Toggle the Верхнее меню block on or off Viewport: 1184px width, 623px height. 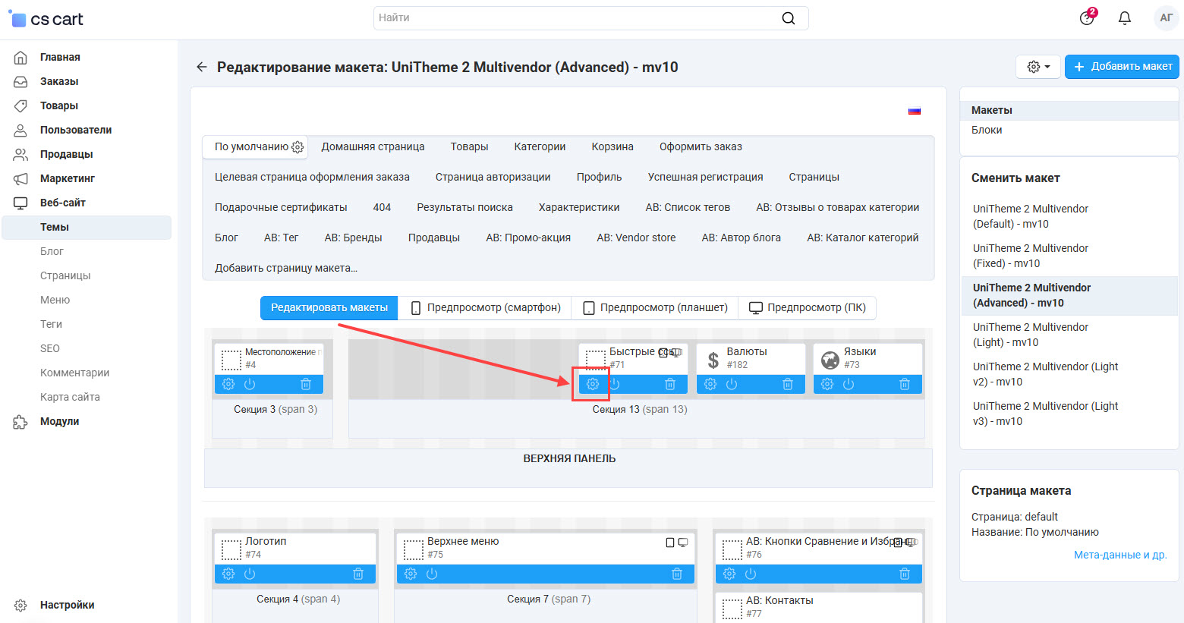coord(432,574)
